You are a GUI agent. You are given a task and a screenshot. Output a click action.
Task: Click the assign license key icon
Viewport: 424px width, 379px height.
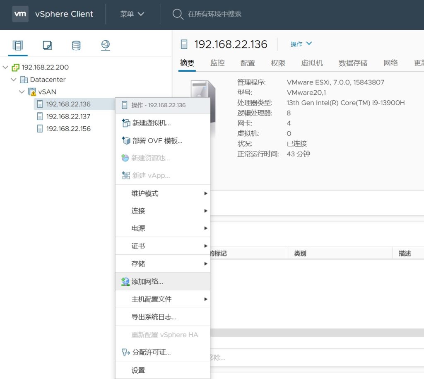click(126, 352)
